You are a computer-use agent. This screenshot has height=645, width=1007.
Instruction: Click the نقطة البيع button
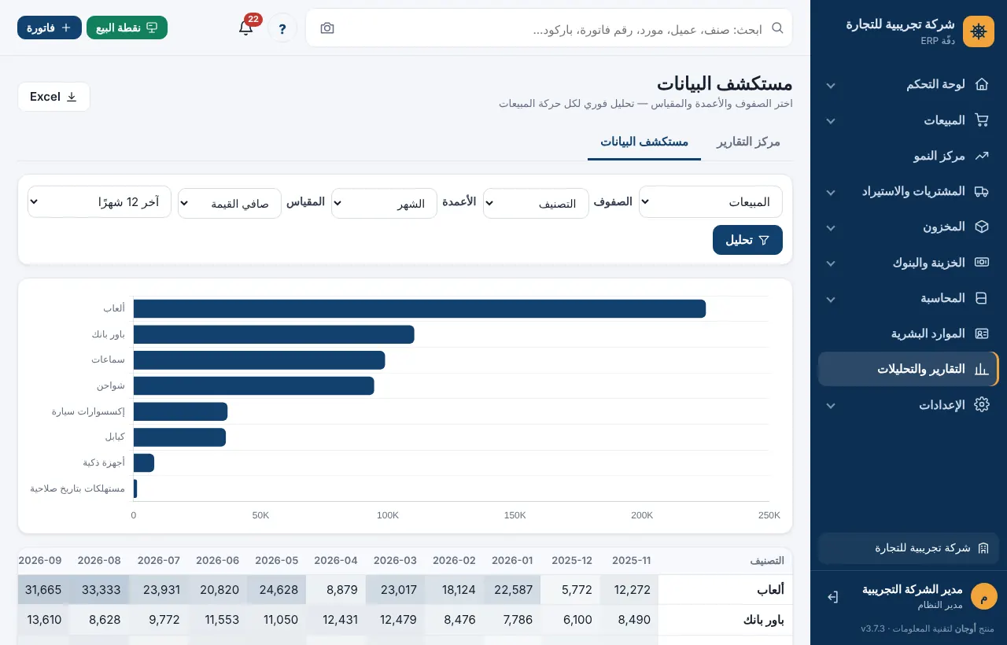pos(127,28)
